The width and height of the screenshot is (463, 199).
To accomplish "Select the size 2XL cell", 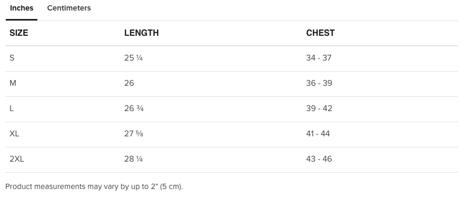I will [17, 159].
